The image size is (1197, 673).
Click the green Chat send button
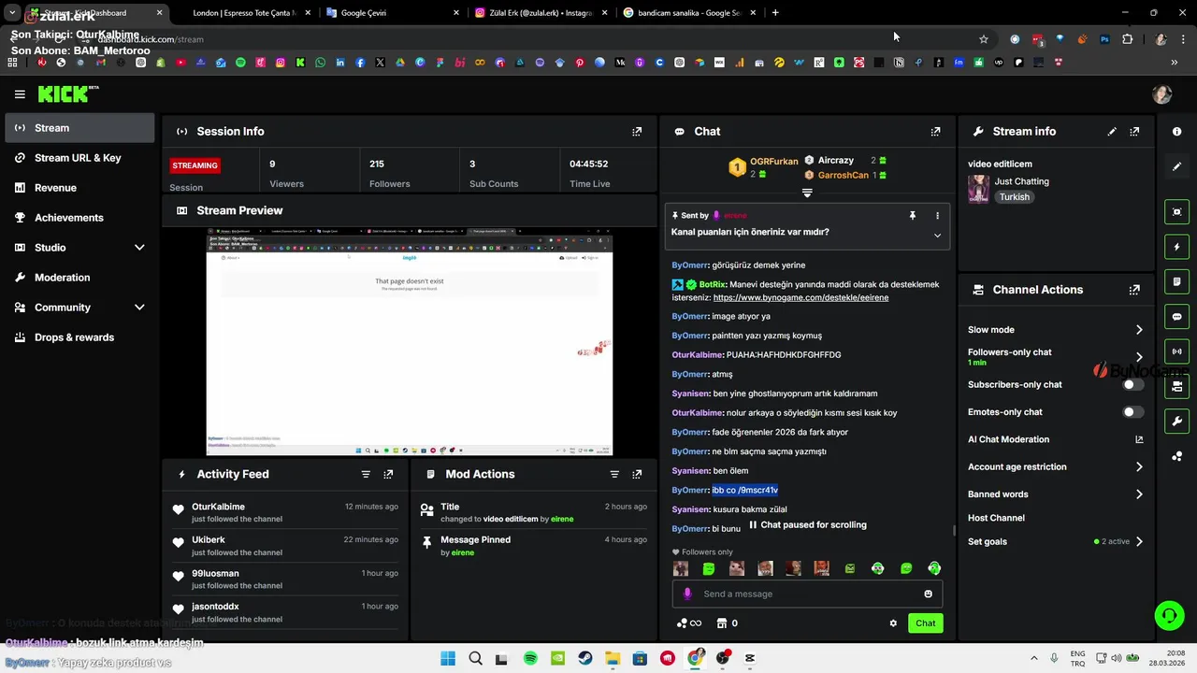tap(925, 623)
